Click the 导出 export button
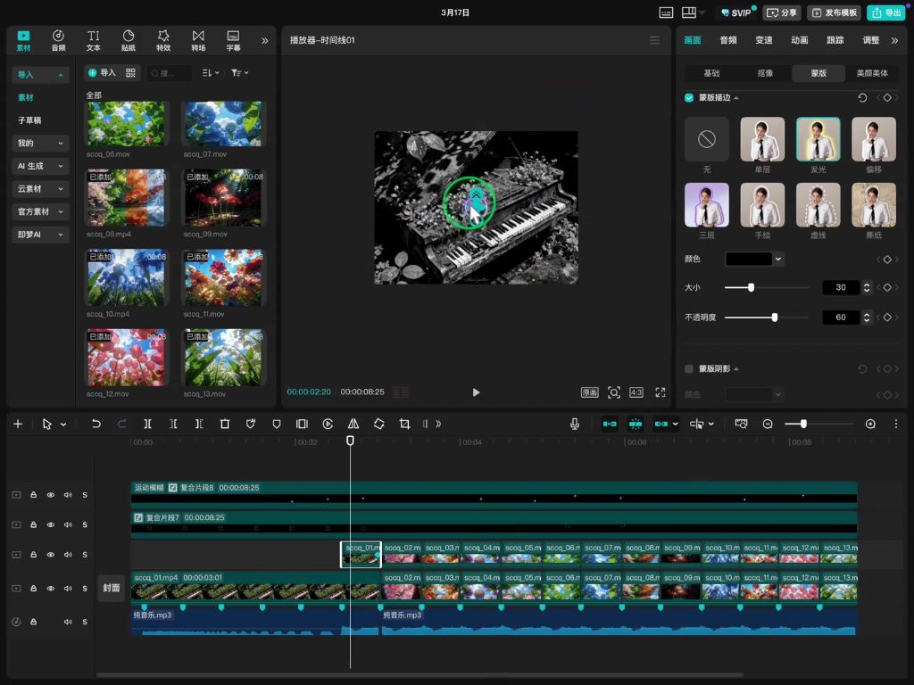Image resolution: width=914 pixels, height=685 pixels. pos(886,12)
